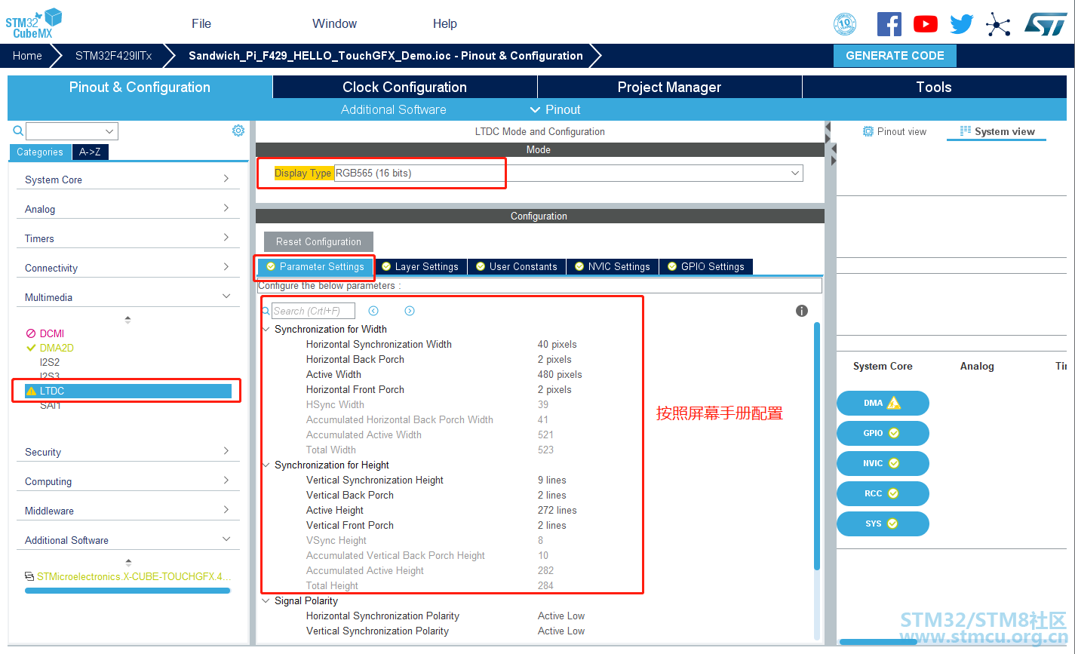Open the Window menu
Image resolution: width=1075 pixels, height=654 pixels.
[334, 23]
